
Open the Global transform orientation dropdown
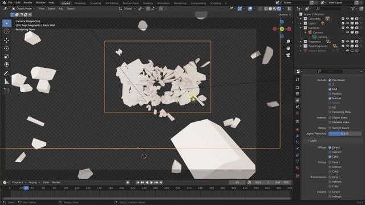click(127, 9)
